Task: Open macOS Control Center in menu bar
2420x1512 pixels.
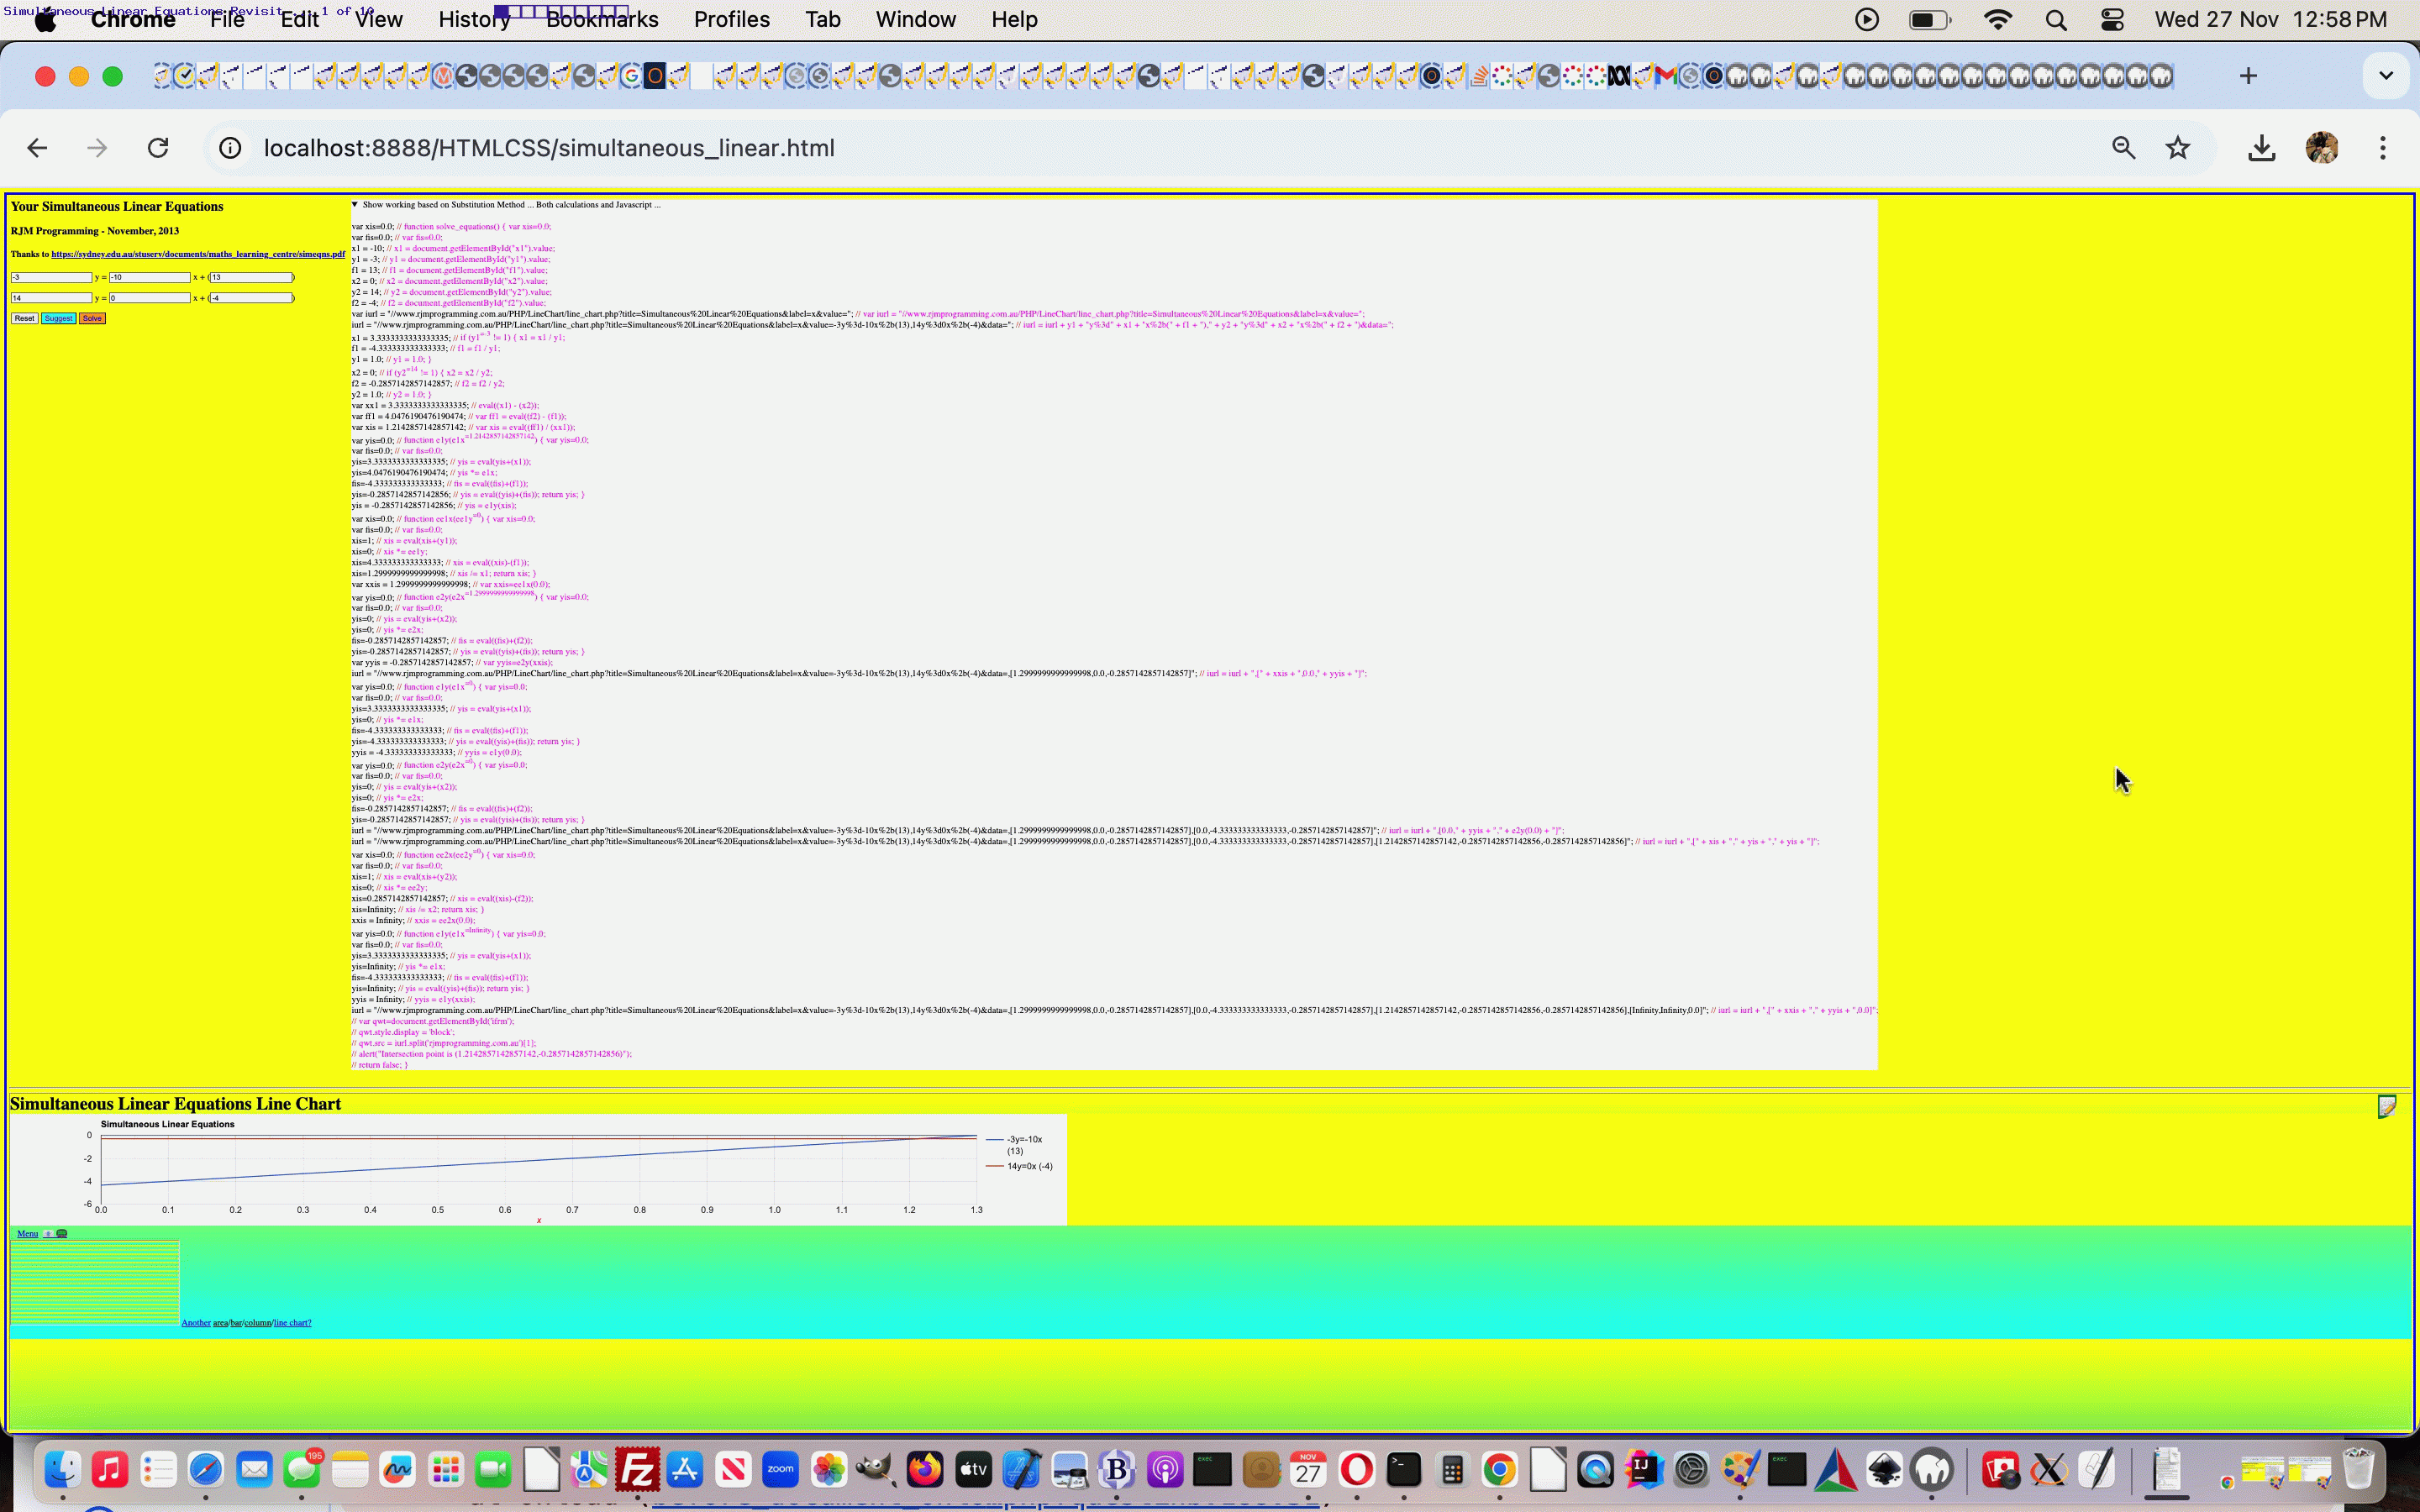Action: pyautogui.click(x=2112, y=20)
